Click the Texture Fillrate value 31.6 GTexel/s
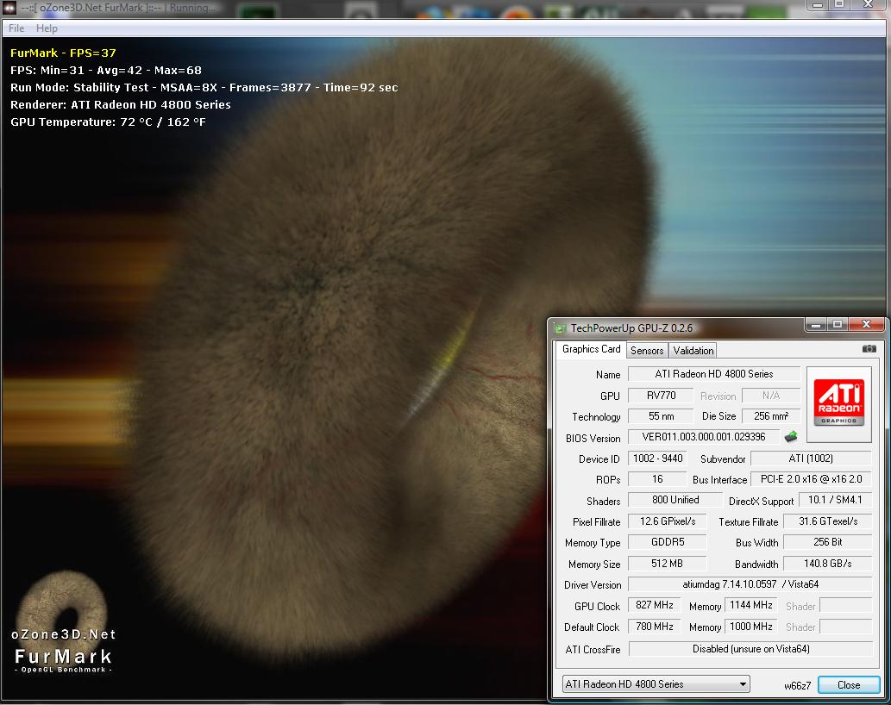 pyautogui.click(x=827, y=521)
